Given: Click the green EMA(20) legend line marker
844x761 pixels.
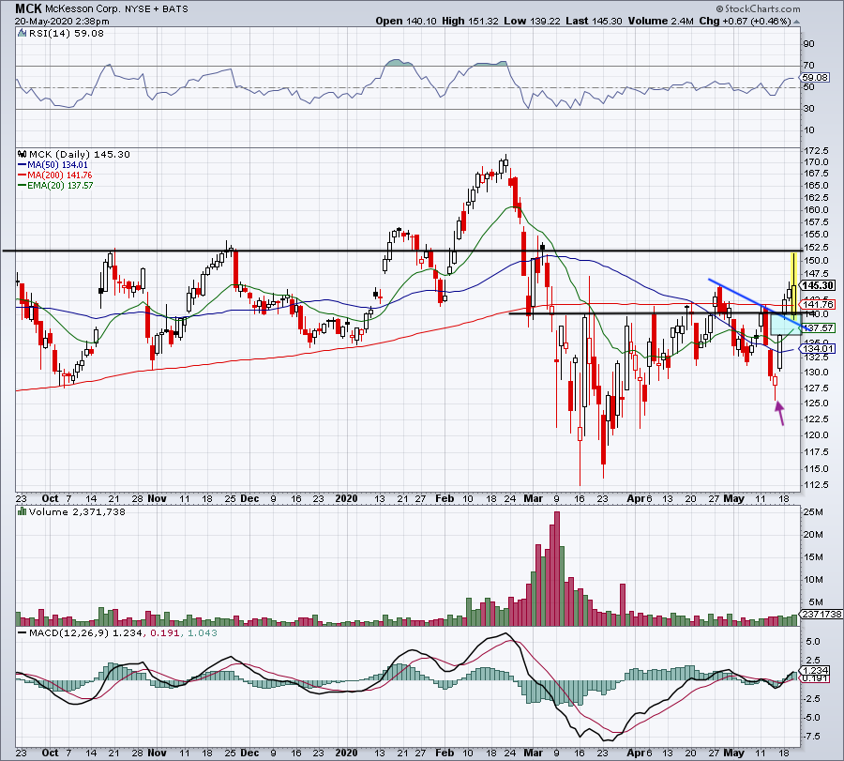Looking at the screenshot, I should click(x=23, y=185).
